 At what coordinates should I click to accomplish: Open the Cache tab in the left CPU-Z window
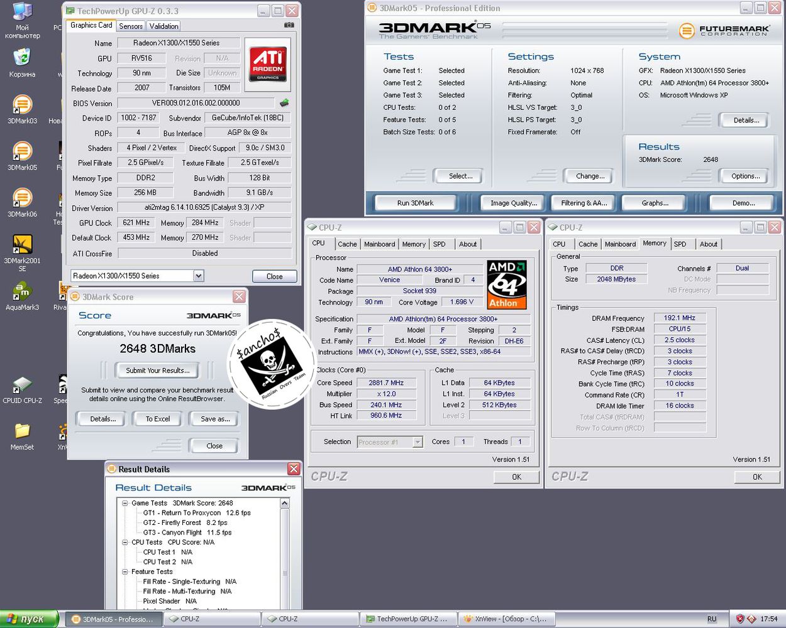click(x=347, y=244)
